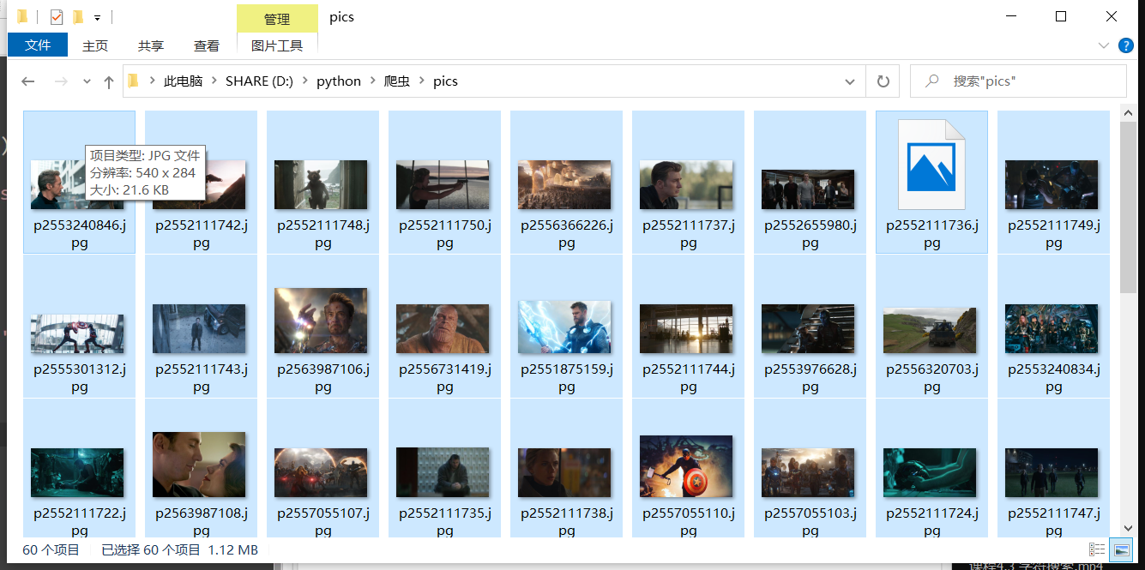Screen dimensions: 1145x570
Task: Refresh the pics folder view
Action: pos(883,81)
